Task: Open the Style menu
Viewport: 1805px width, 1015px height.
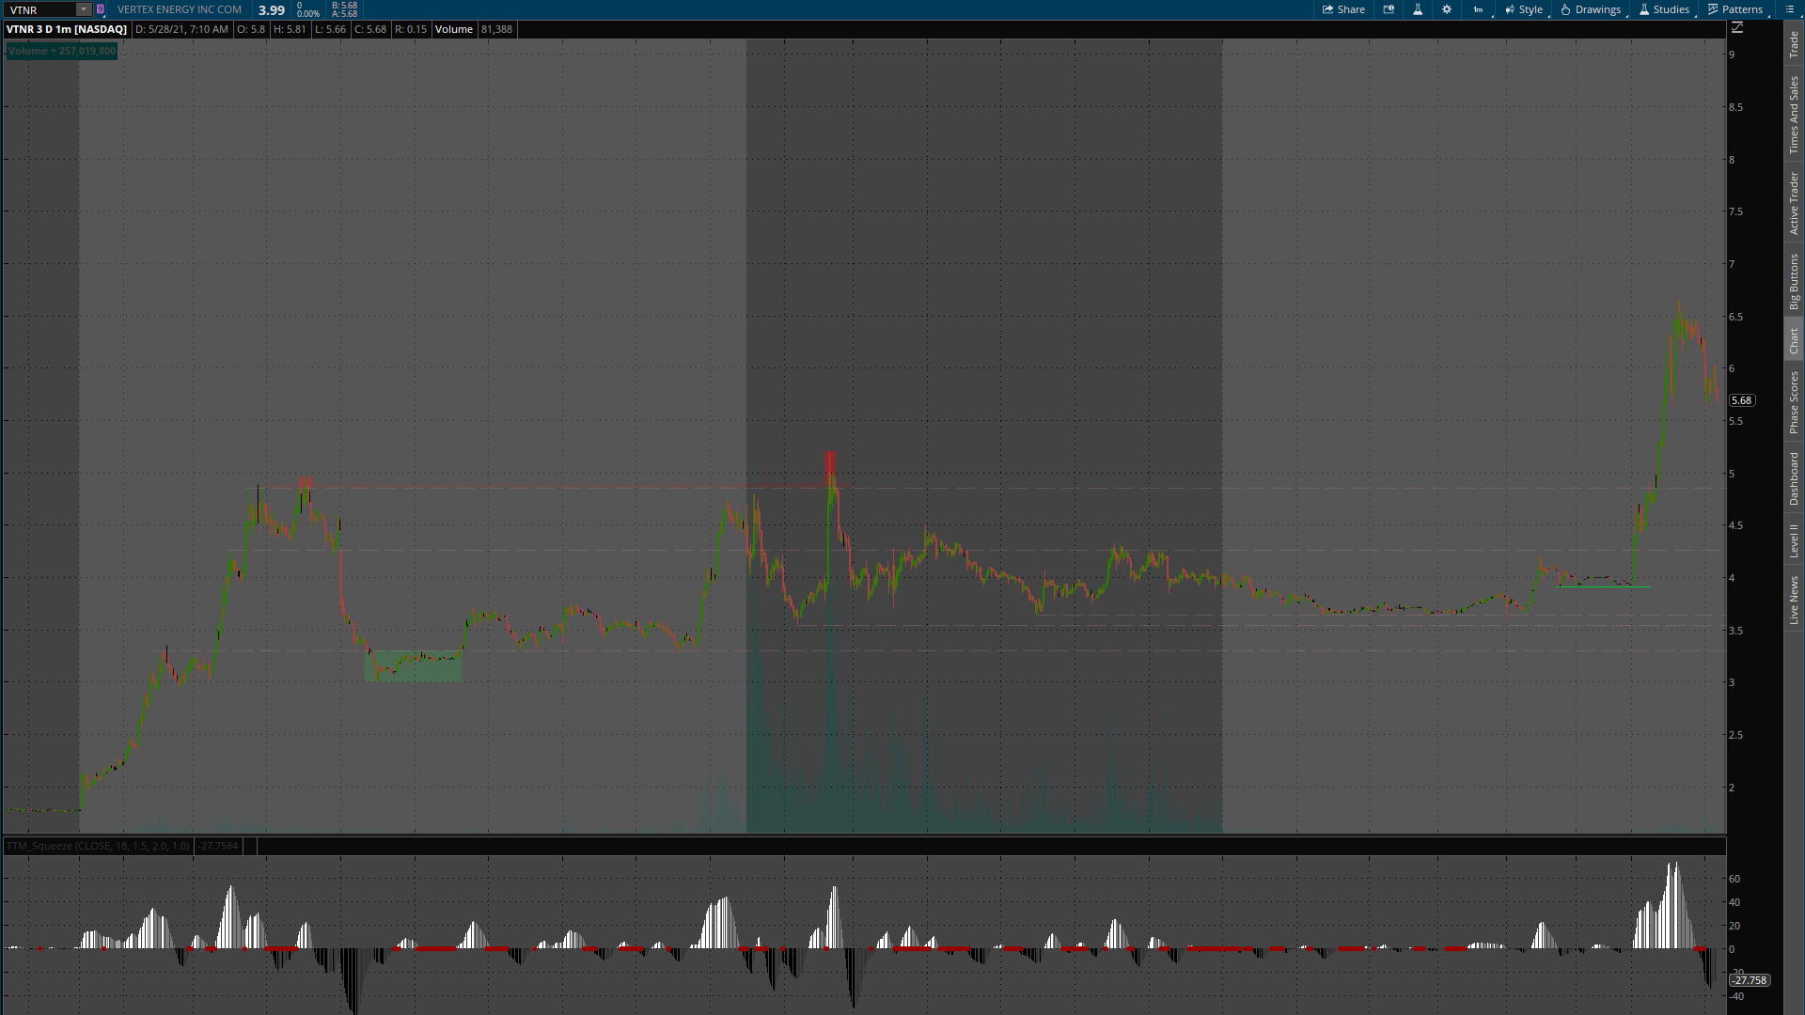Action: point(1524,9)
